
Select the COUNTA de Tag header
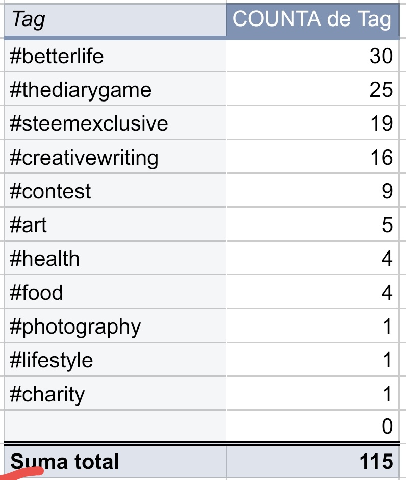coord(312,20)
